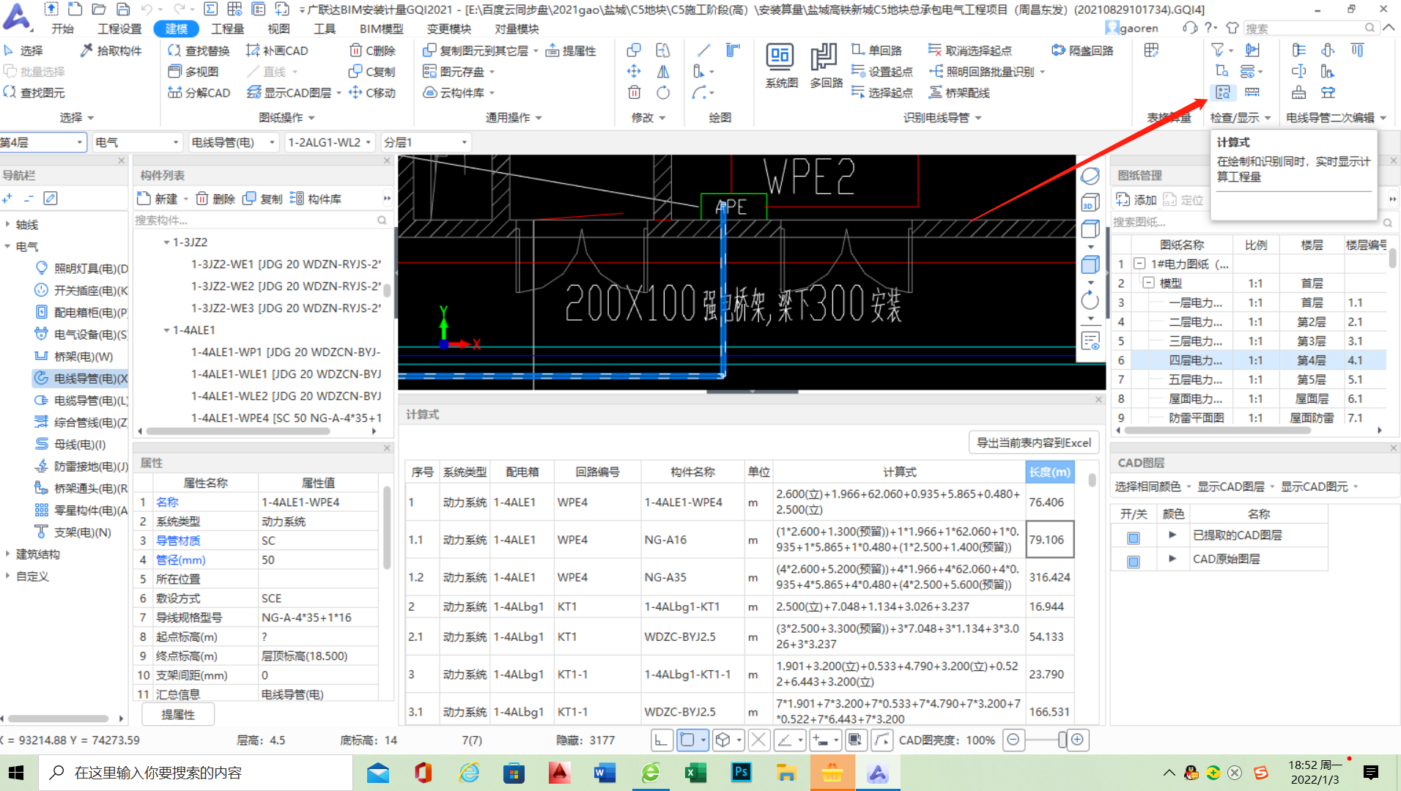This screenshot has height=791, width=1401.
Task: Expand the 建筑结构 navigation node
Action: pyautogui.click(x=7, y=554)
